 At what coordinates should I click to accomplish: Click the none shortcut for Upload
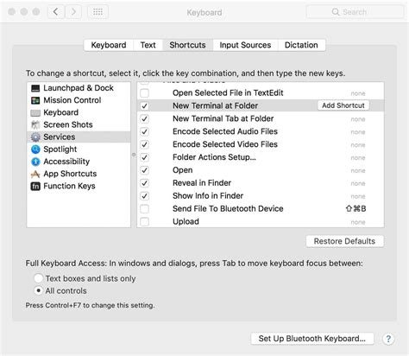(x=358, y=222)
